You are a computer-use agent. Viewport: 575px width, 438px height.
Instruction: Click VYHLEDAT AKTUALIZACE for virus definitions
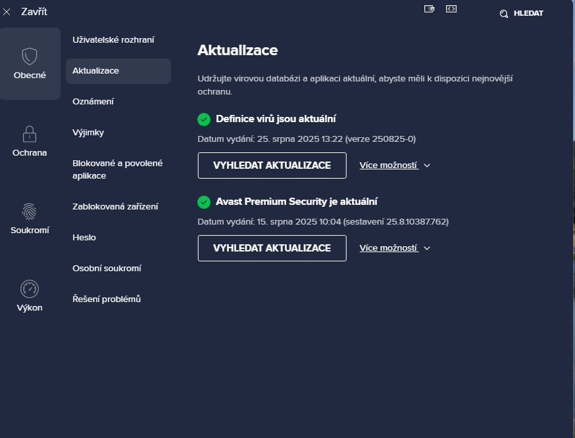[x=272, y=165]
